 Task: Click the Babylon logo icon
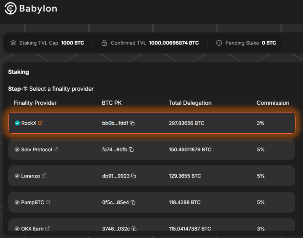(x=11, y=8)
